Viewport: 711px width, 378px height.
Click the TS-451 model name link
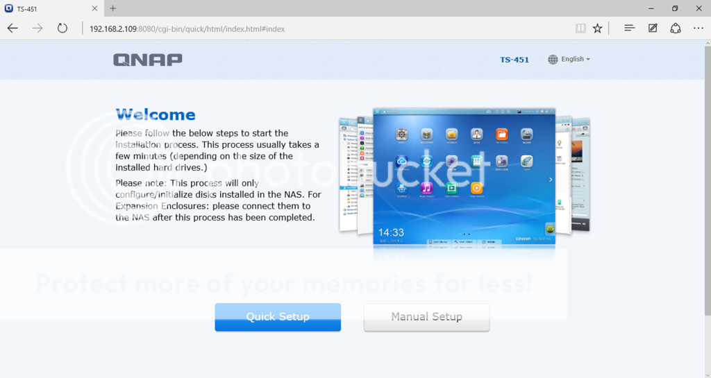coord(515,60)
